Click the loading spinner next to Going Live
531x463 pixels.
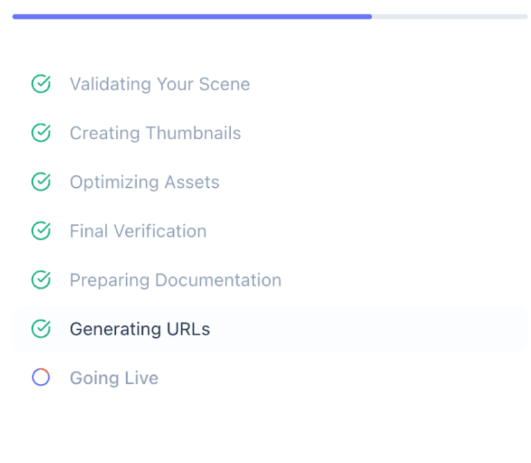(x=41, y=378)
